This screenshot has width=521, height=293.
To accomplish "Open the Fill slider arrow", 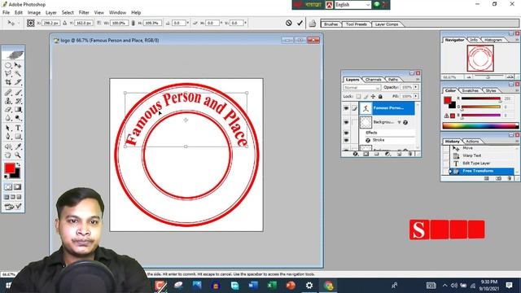I will pyautogui.click(x=416, y=96).
